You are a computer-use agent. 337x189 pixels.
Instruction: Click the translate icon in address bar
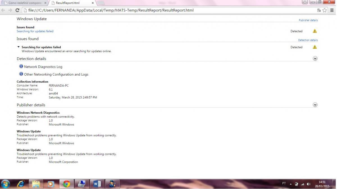[319, 10]
